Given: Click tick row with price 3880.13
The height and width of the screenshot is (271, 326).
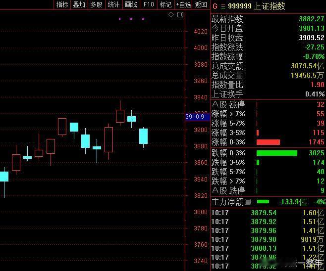Looking at the screenshot, I should pos(268,248).
